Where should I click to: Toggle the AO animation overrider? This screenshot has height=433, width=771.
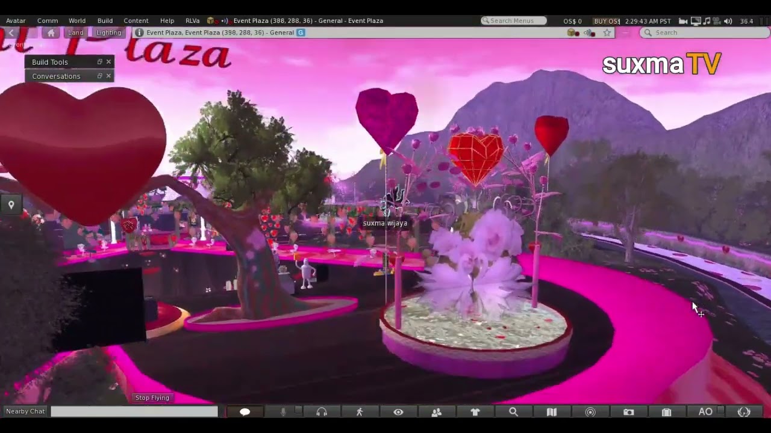point(705,412)
